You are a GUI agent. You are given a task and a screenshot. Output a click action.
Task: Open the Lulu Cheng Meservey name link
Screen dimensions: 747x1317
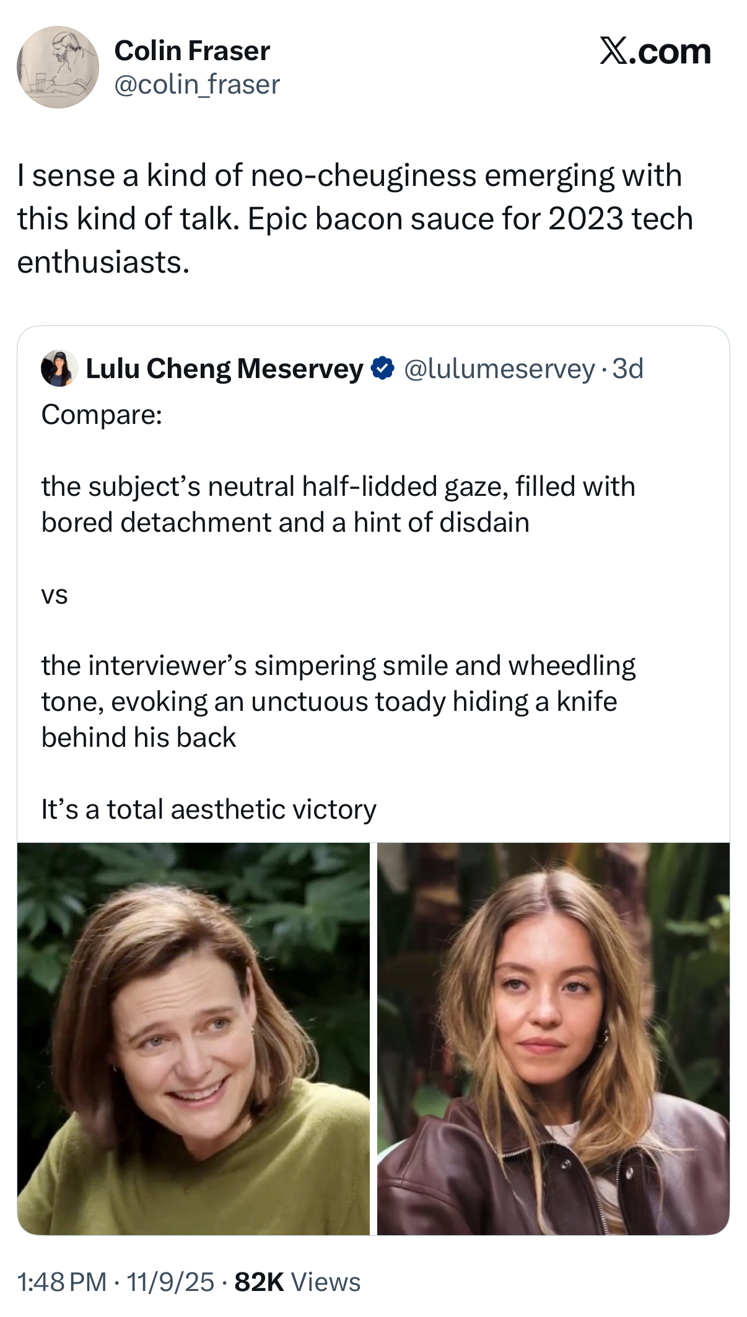point(224,368)
